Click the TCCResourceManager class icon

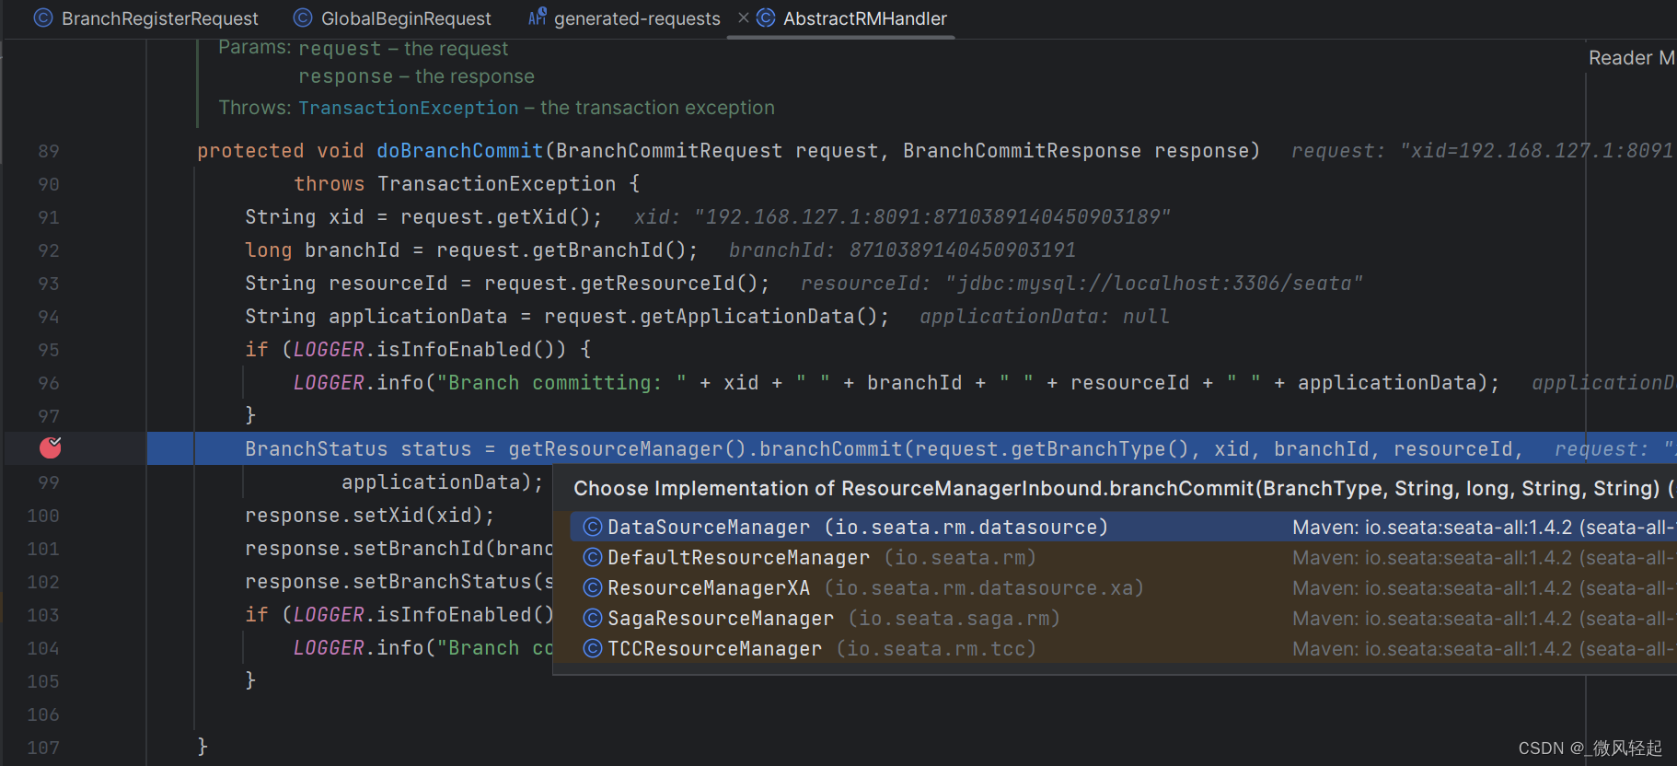(x=593, y=648)
